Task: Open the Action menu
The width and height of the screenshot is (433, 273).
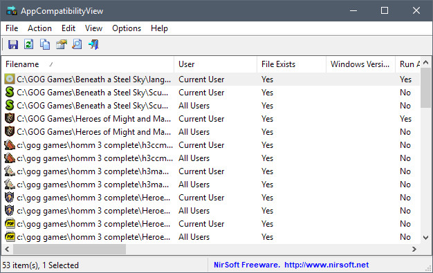Action: (x=39, y=28)
